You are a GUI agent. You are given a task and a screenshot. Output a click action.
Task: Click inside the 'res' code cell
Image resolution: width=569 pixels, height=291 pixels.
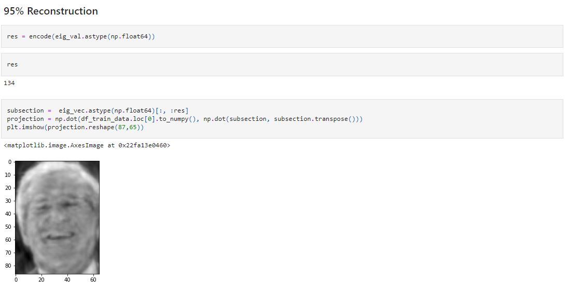pos(282,65)
